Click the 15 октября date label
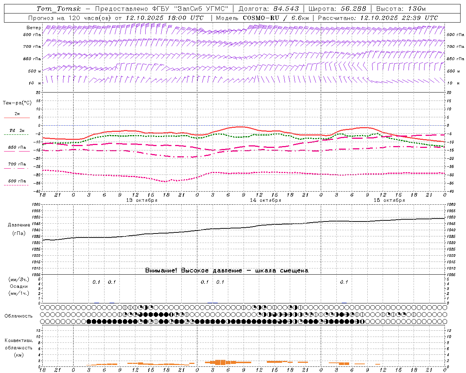Image resolution: width=466 pixels, height=373 pixels. (389, 200)
